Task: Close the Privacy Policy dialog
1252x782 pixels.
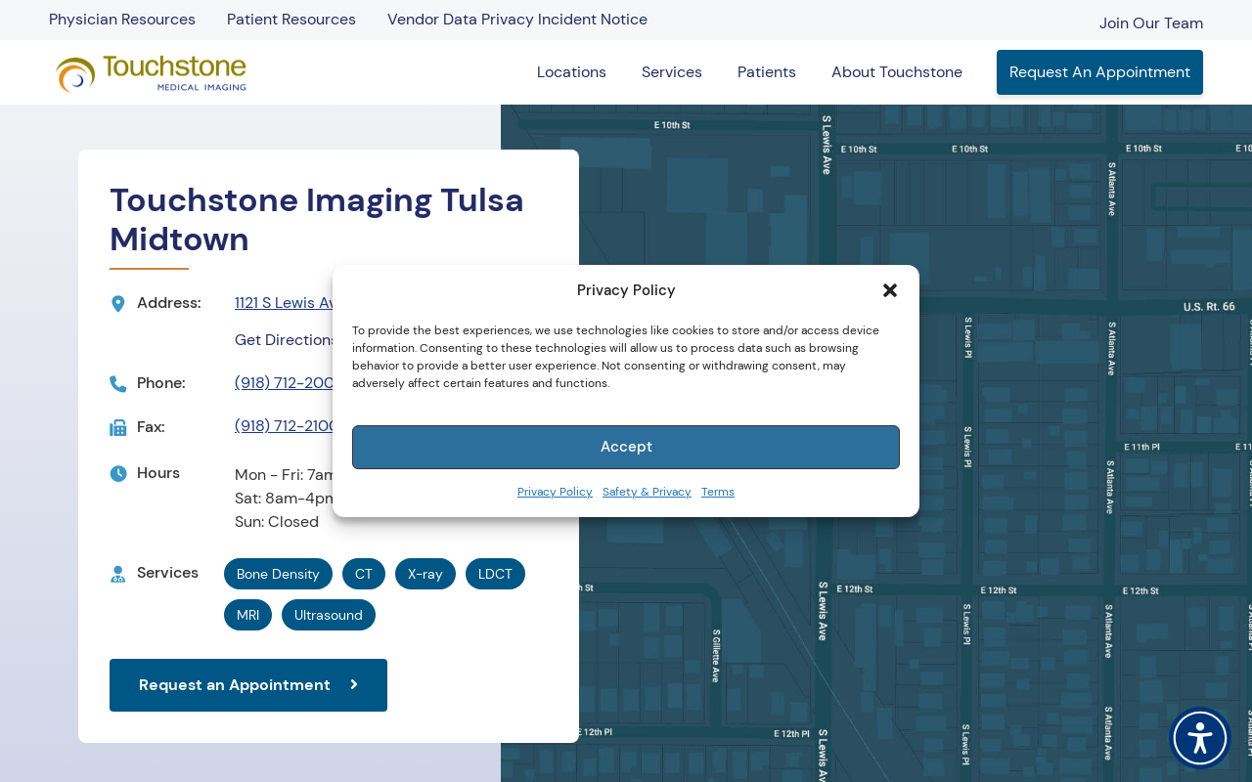Action: point(890,290)
